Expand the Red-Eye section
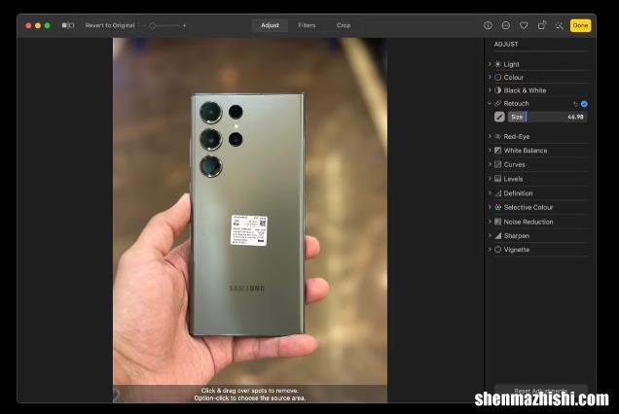This screenshot has height=414, width=619. 490,136
